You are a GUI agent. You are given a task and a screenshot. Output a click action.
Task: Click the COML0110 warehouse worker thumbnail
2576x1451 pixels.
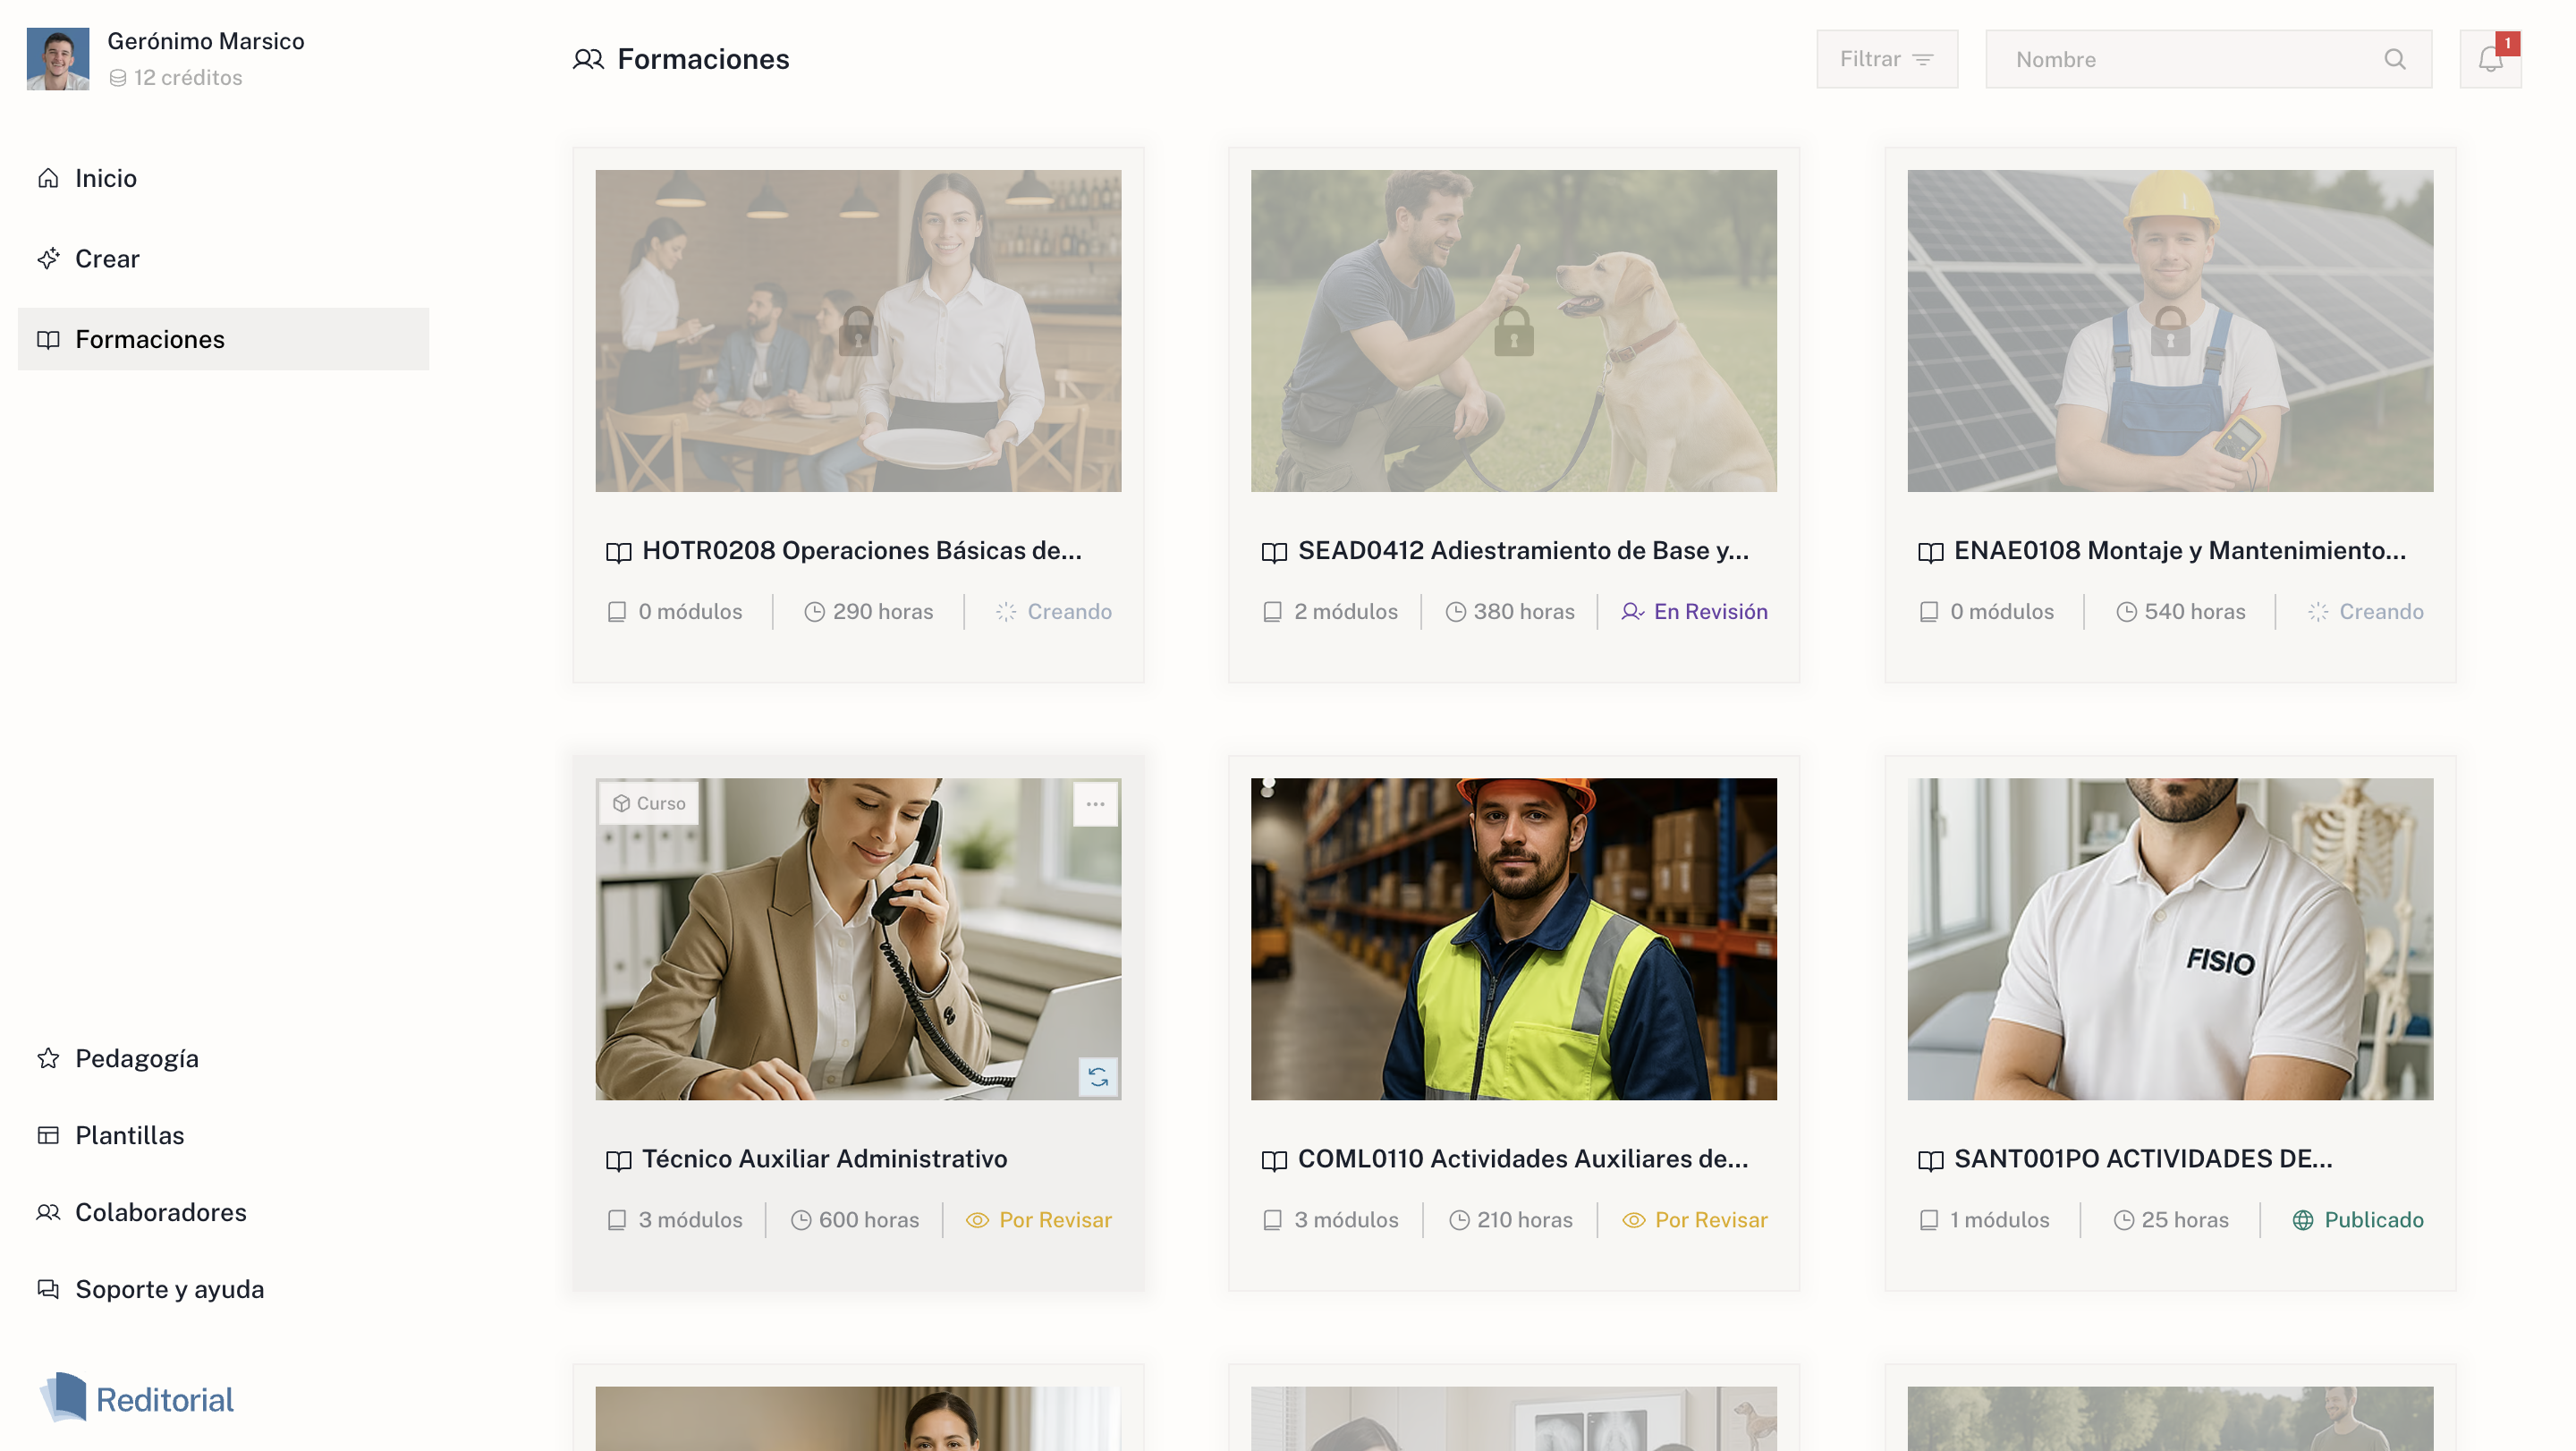[1513, 938]
